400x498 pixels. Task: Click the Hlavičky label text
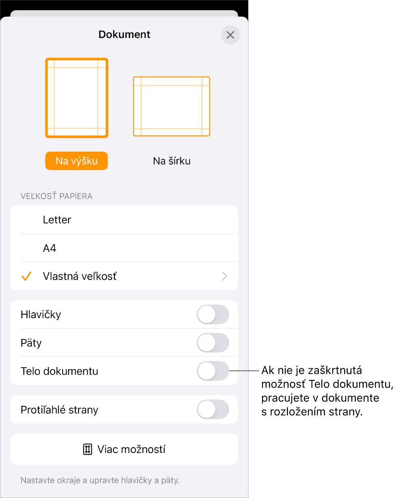(x=41, y=314)
